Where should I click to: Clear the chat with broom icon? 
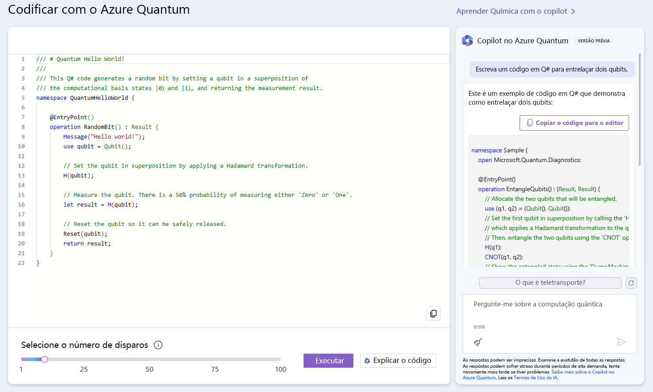(x=478, y=342)
